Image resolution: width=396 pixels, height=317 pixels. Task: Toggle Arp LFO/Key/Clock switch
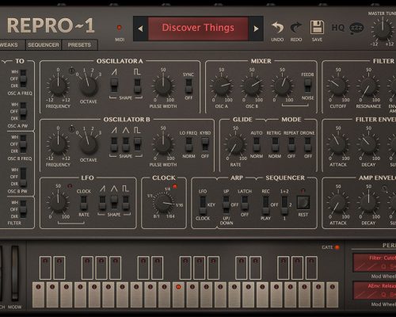click(203, 205)
